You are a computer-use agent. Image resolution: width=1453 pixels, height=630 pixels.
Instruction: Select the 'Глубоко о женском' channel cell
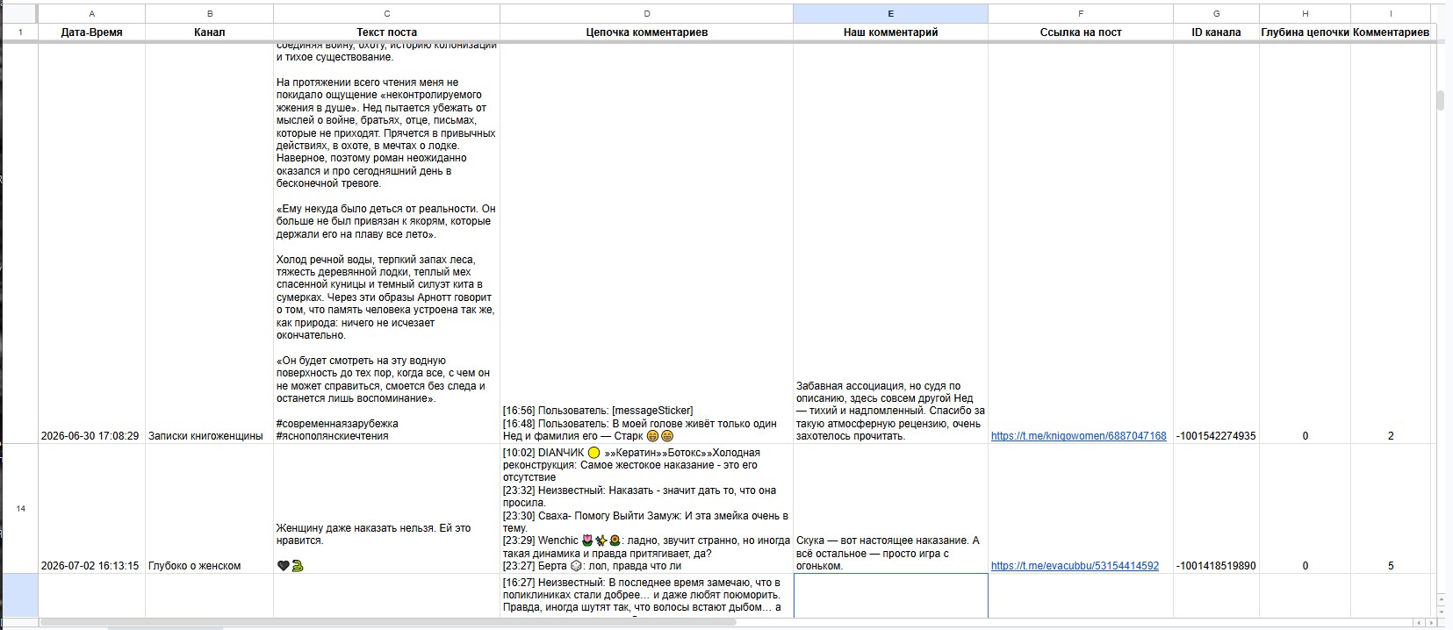[x=210, y=509]
